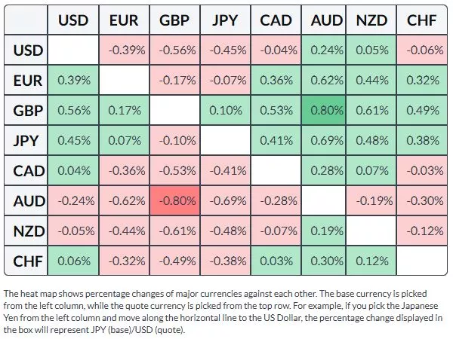Click the GBP row header
Image resolution: width=453 pixels, height=339 pixels.
click(x=26, y=111)
